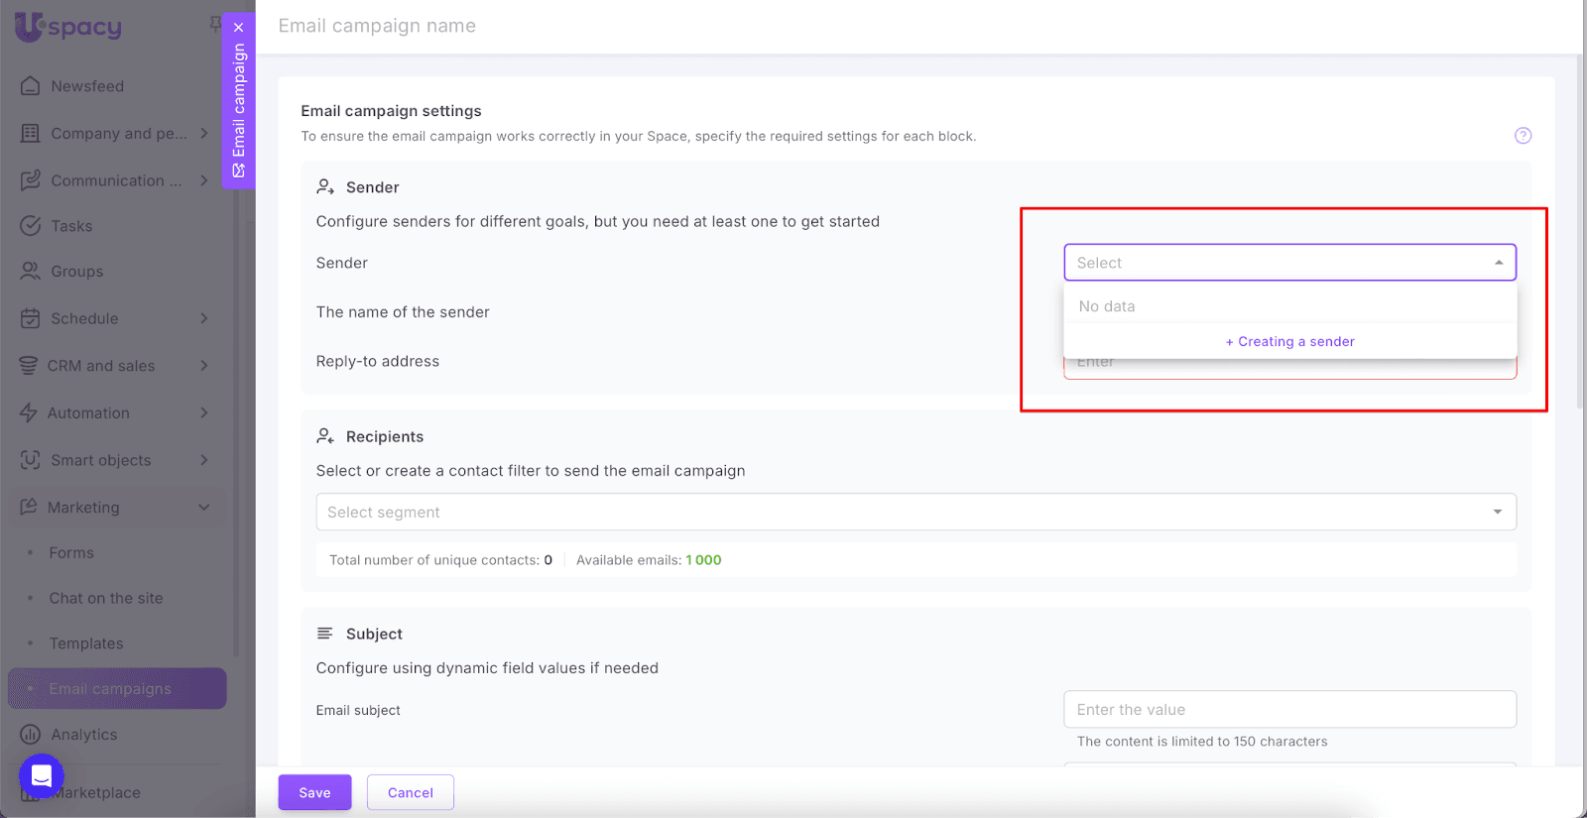The image size is (1587, 818).
Task: Click the Analytics chart icon
Action: 31,735
